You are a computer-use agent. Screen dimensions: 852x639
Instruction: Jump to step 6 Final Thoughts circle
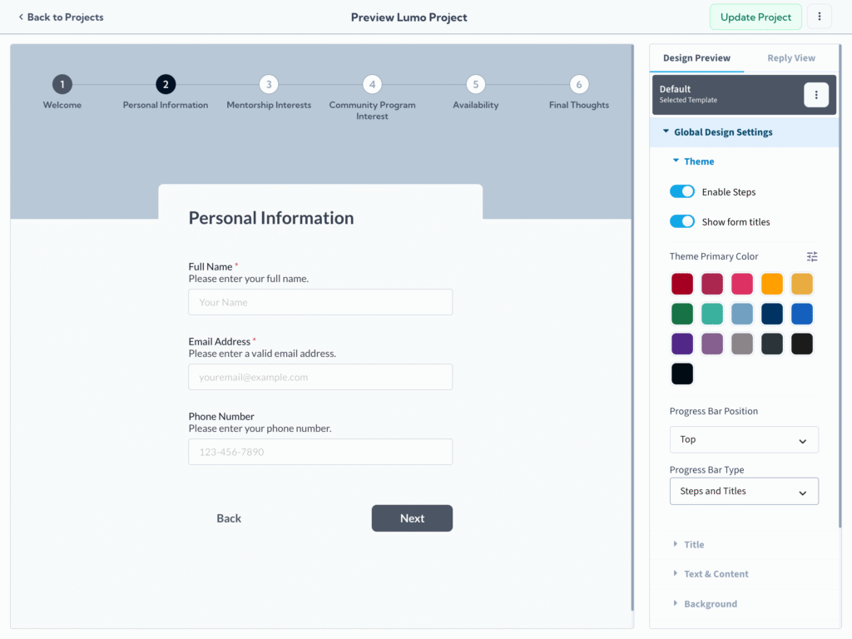click(579, 84)
